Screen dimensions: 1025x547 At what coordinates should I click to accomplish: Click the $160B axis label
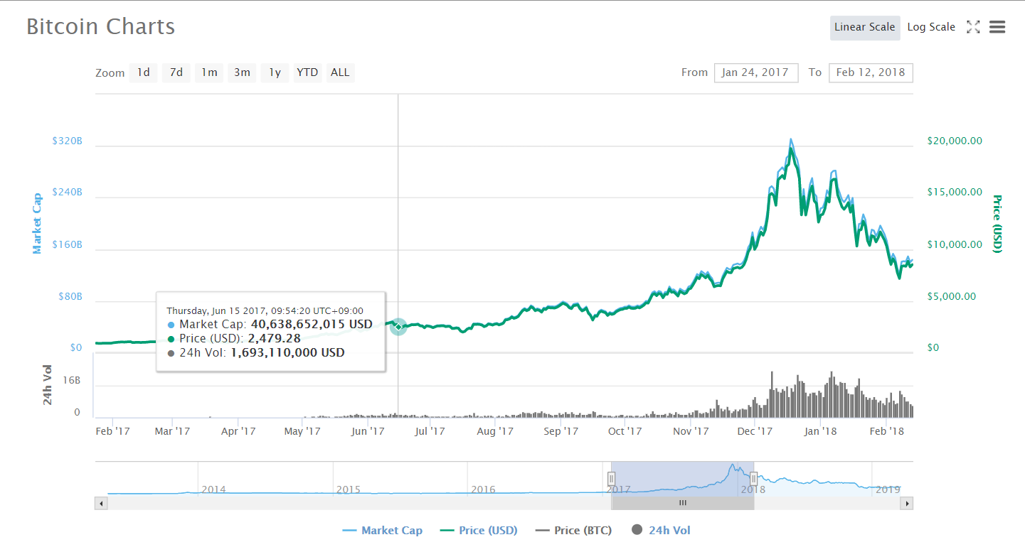click(68, 245)
